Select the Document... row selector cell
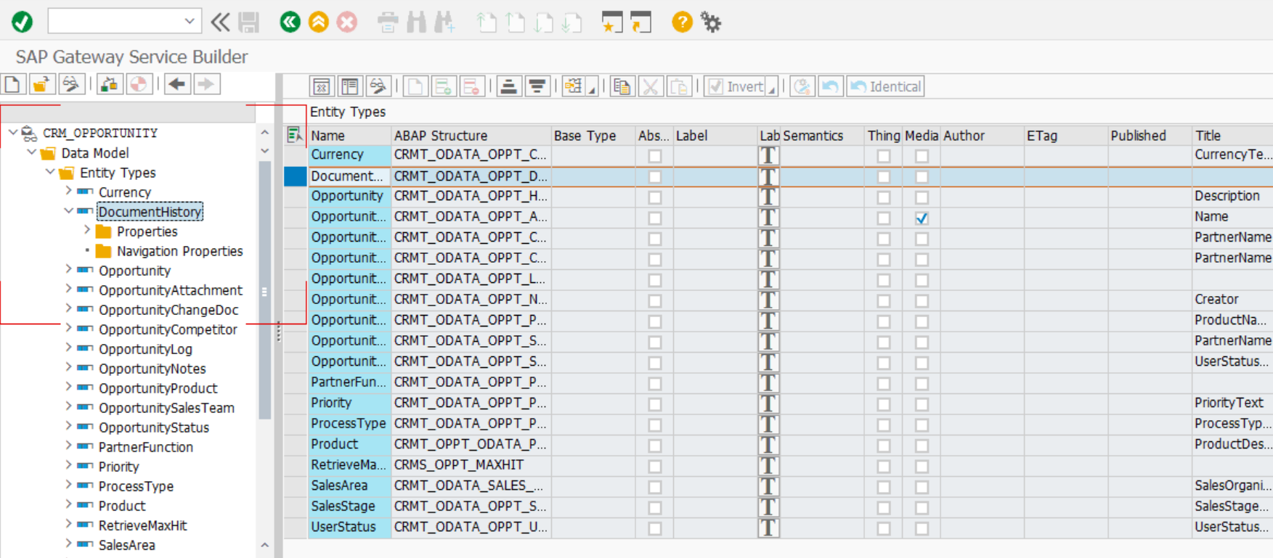The height and width of the screenshot is (558, 1273). [295, 176]
